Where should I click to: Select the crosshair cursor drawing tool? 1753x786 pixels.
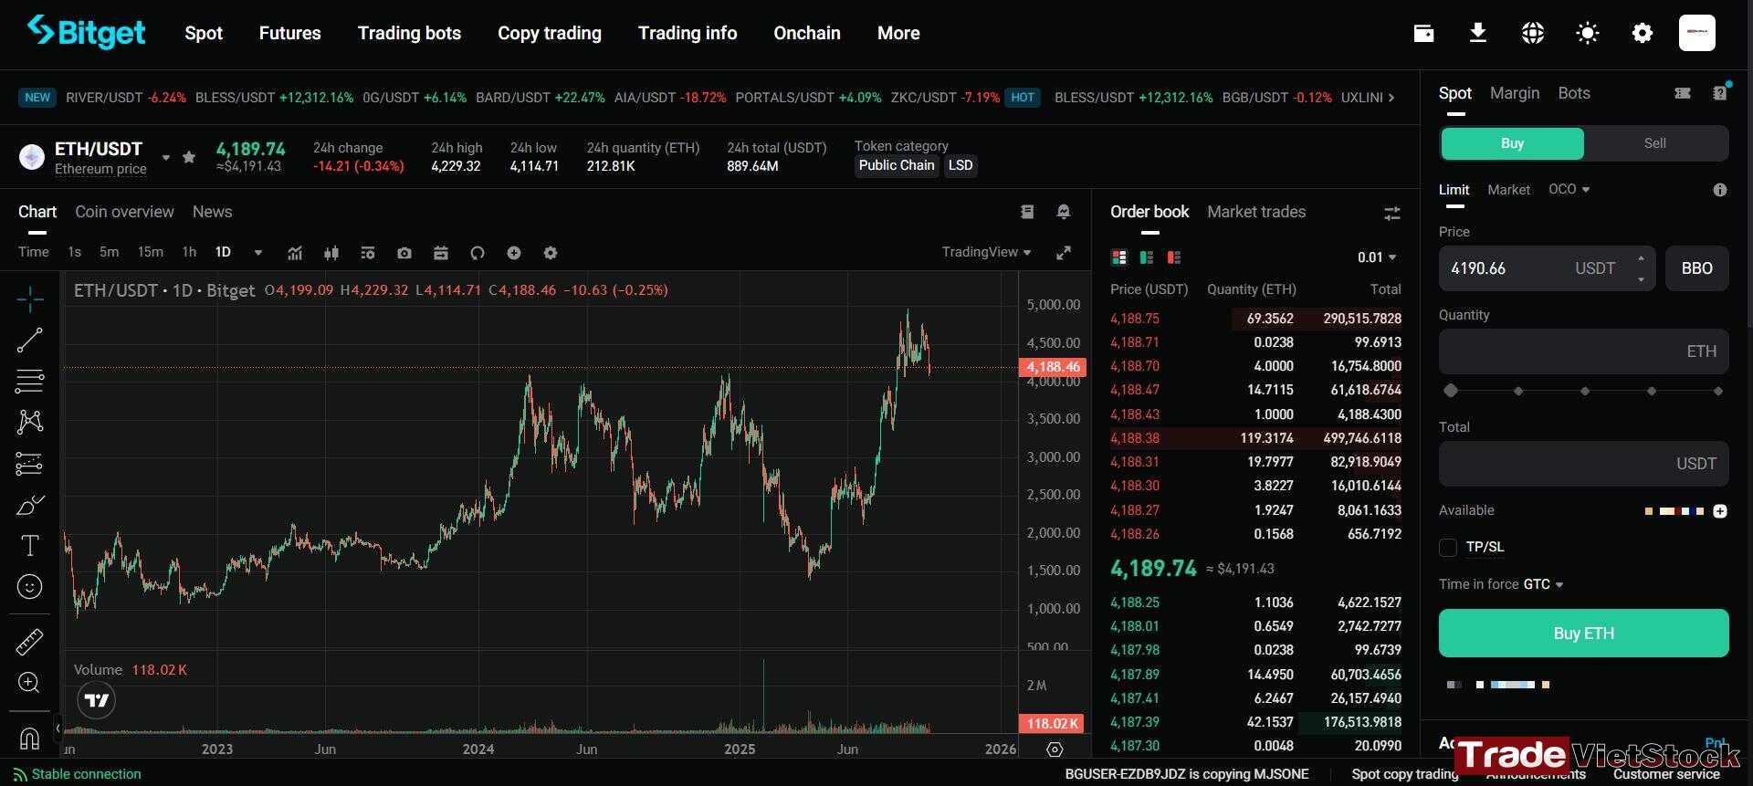(x=29, y=299)
